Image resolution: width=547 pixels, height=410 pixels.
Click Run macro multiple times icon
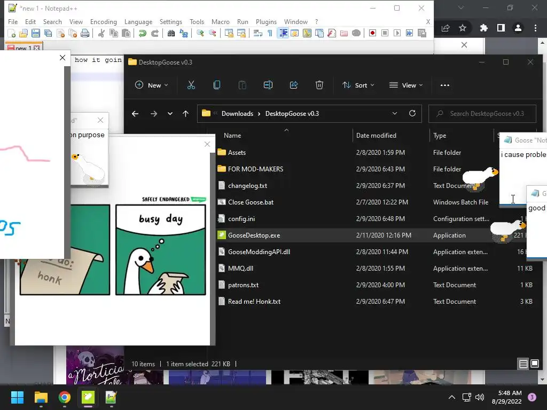tap(409, 33)
